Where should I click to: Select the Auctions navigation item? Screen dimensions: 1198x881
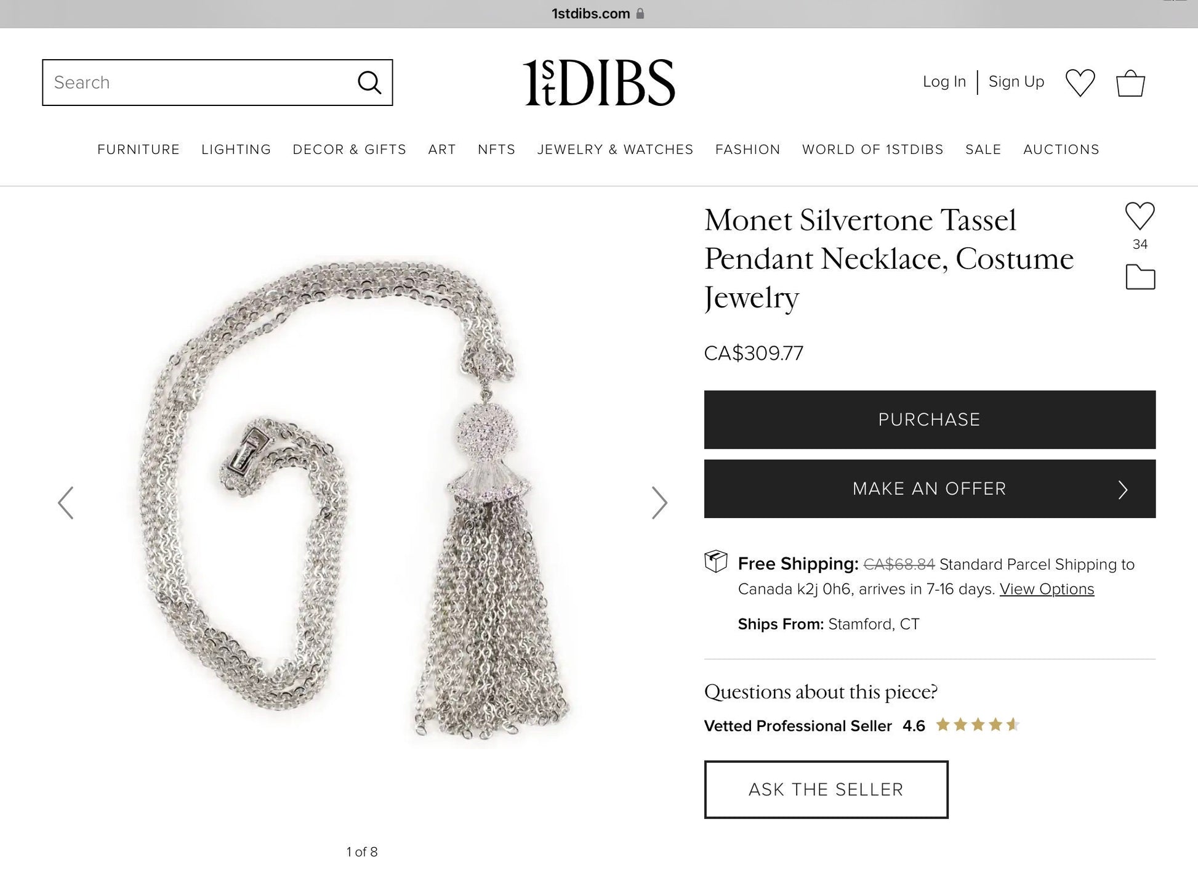[x=1061, y=150]
